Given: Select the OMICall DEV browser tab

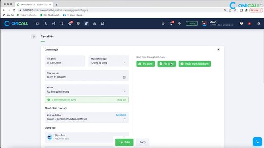Looking at the screenshot, I should click(34, 5).
